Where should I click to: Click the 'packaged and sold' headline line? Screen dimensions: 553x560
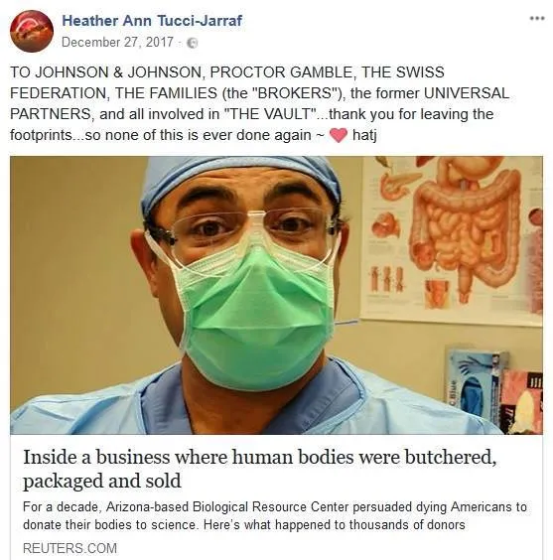pyautogui.click(x=102, y=481)
